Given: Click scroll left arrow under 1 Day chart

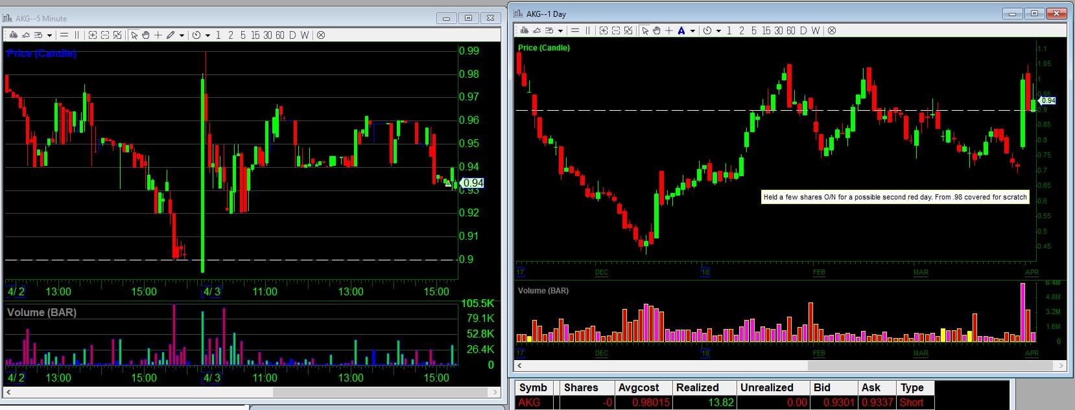Looking at the screenshot, I should (519, 365).
